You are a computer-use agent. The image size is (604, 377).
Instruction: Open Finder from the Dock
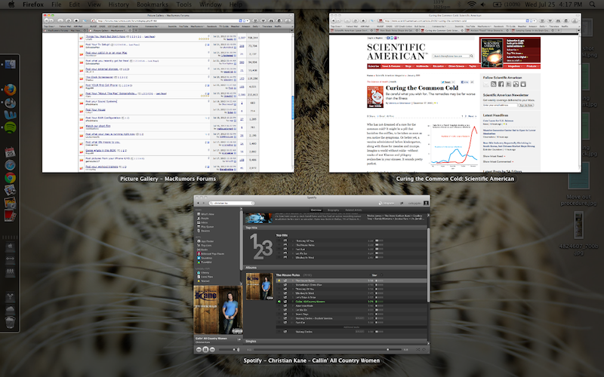point(10,64)
